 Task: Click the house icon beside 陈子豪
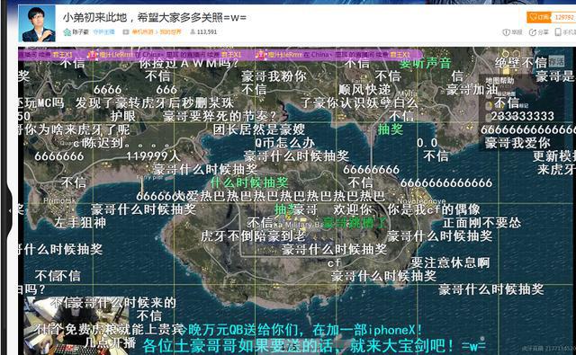[x=67, y=32]
